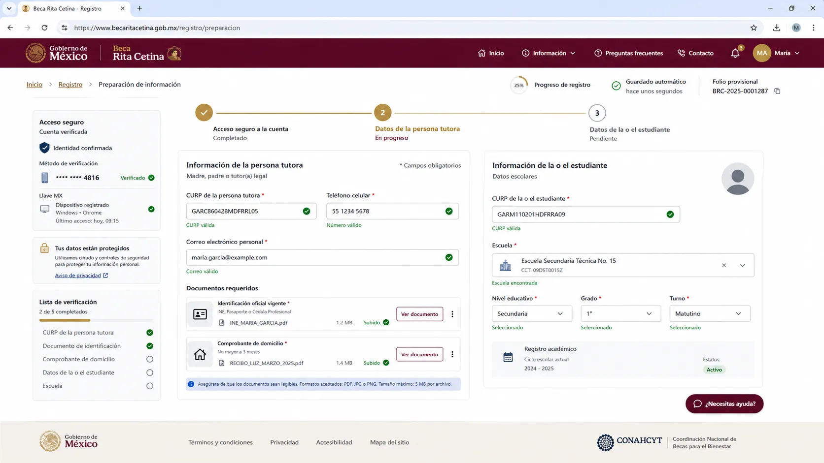
Task: Open the Grado dropdown
Action: (620, 313)
